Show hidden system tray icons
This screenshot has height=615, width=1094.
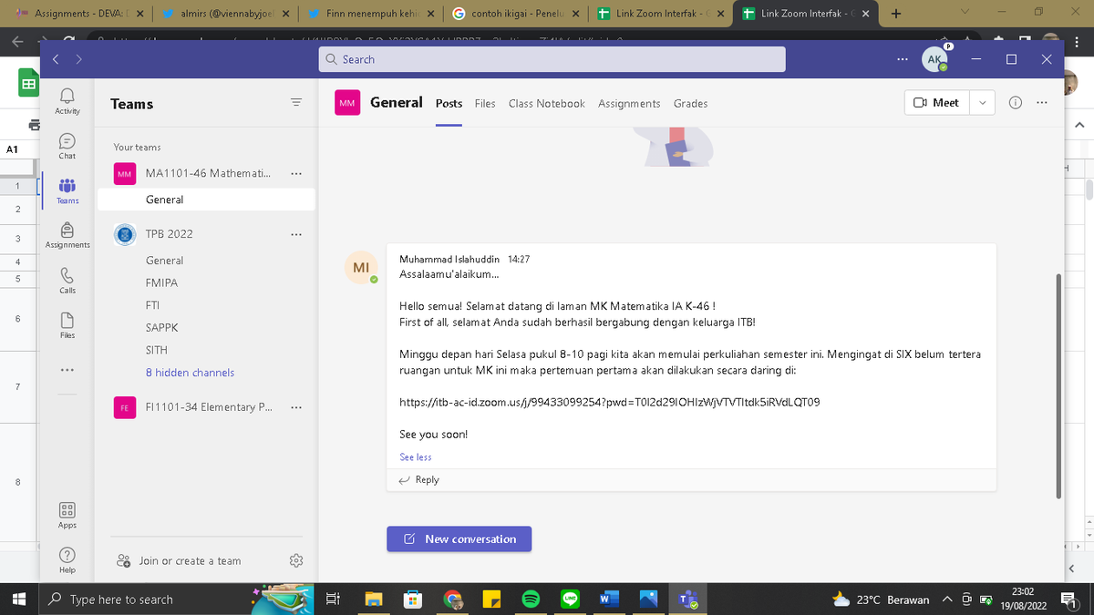(x=947, y=600)
